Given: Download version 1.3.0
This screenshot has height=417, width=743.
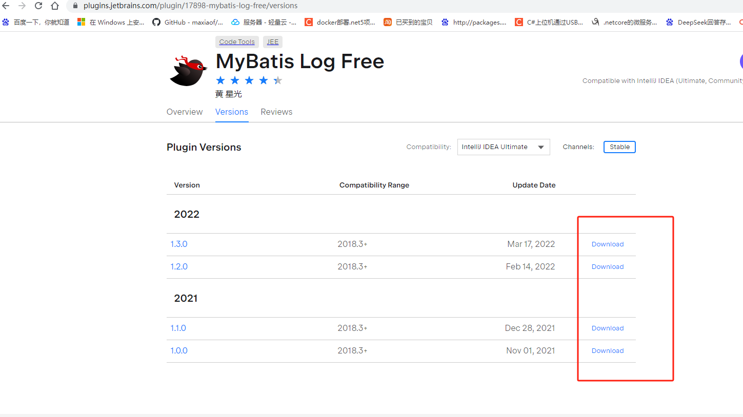Looking at the screenshot, I should pyautogui.click(x=608, y=244).
